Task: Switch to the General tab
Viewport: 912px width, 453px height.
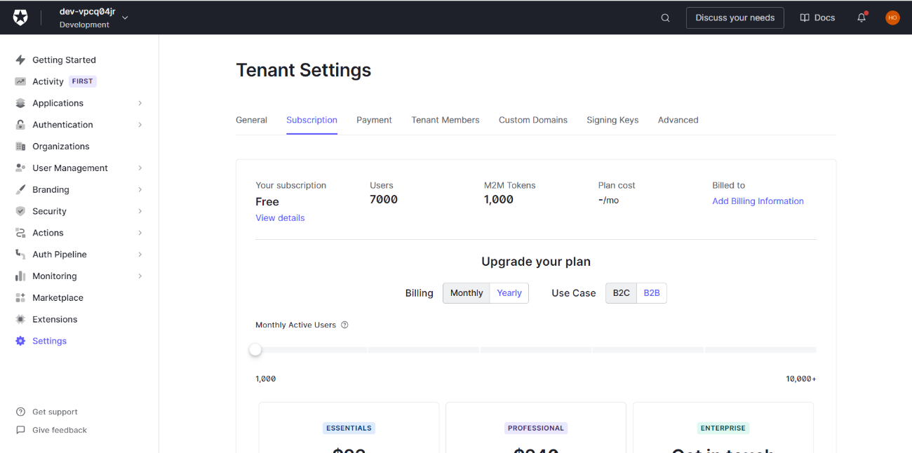Action: [x=251, y=120]
